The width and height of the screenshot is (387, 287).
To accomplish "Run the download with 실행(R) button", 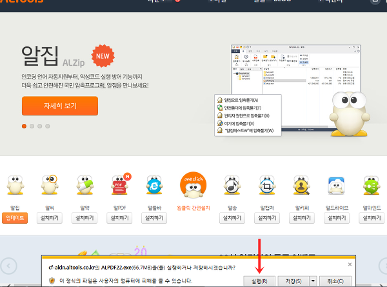I will pos(259,281).
